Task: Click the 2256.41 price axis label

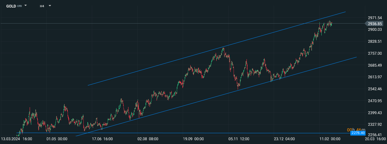Action: pyautogui.click(x=375, y=135)
